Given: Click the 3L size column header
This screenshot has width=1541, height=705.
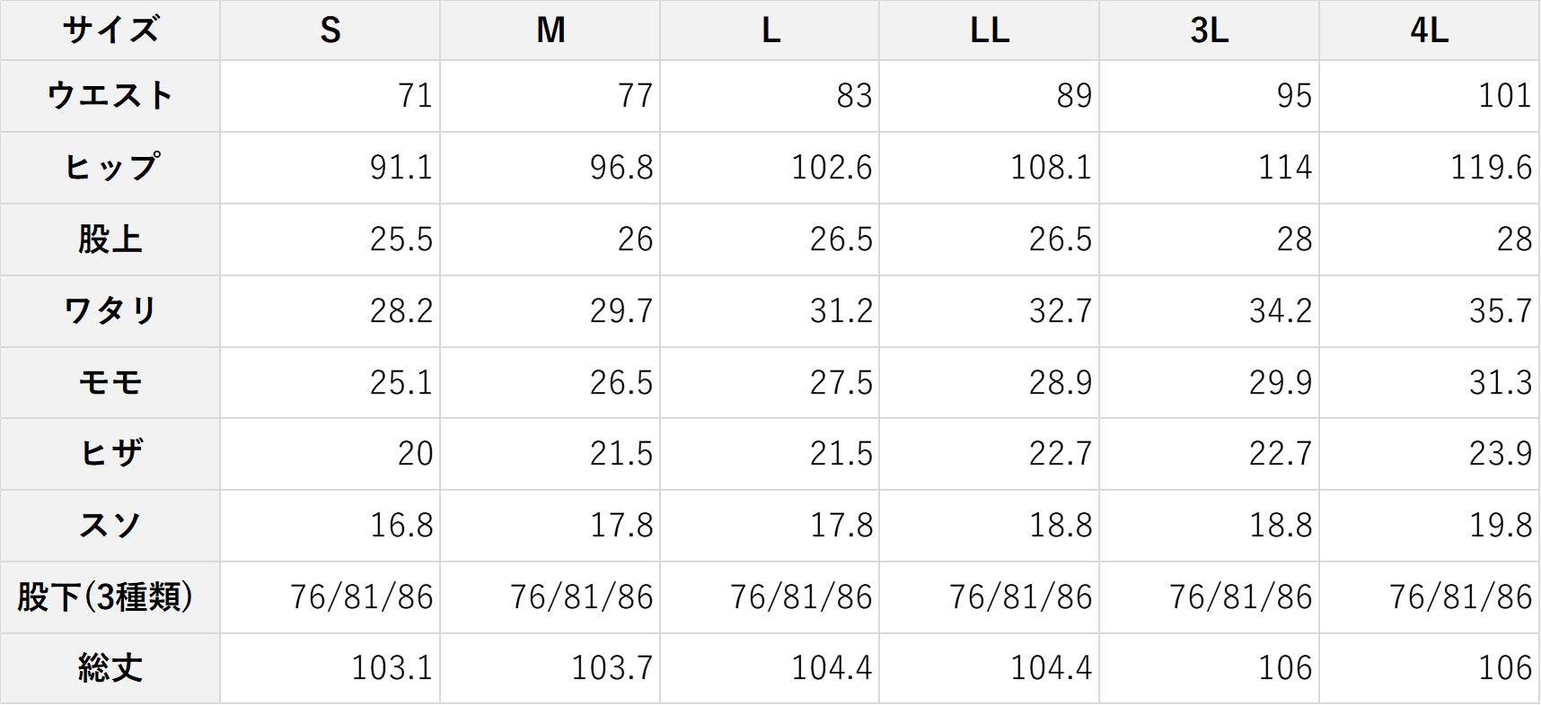Looking at the screenshot, I should pyautogui.click(x=1210, y=30).
